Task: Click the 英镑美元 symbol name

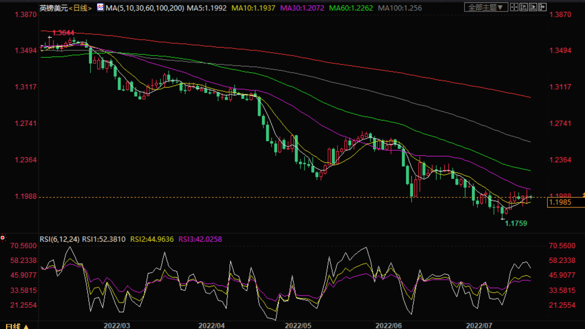Action: tap(54, 8)
